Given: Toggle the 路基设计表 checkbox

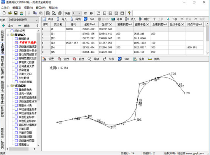Looking at the screenshot, I should pos(16,105).
